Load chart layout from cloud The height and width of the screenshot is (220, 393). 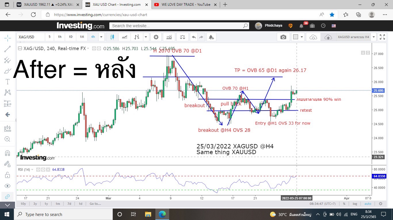(313, 37)
